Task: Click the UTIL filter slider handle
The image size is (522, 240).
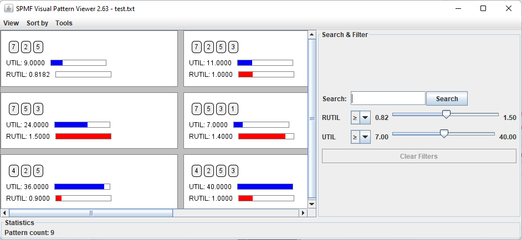Action: click(443, 133)
